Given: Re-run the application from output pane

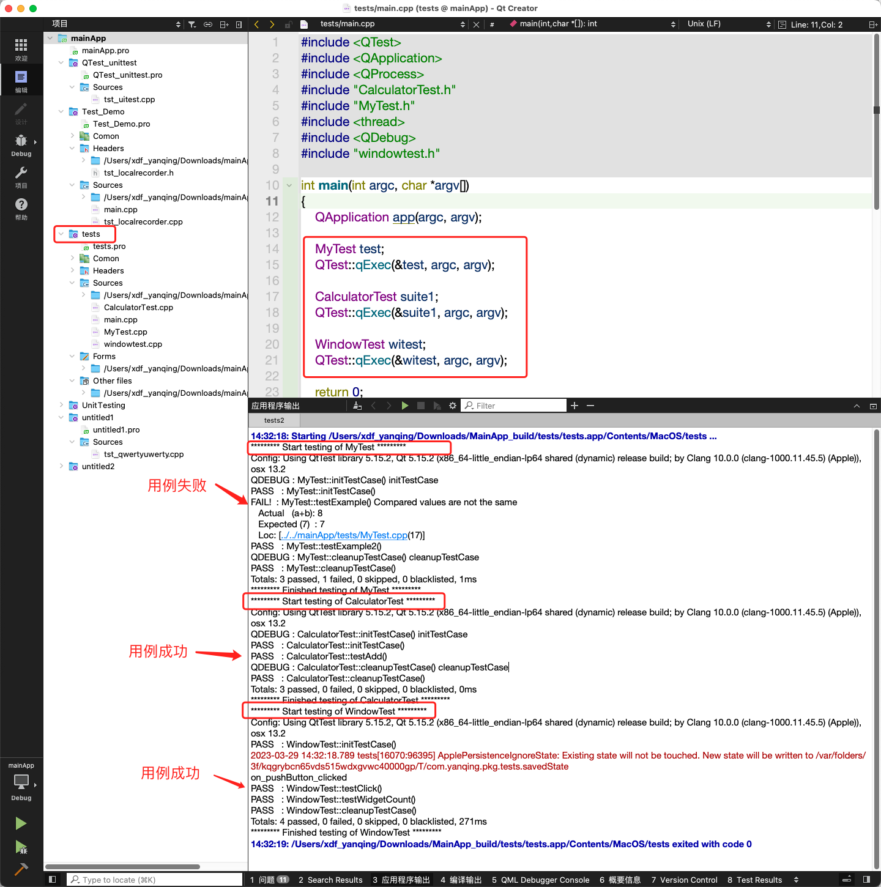Looking at the screenshot, I should click(405, 406).
